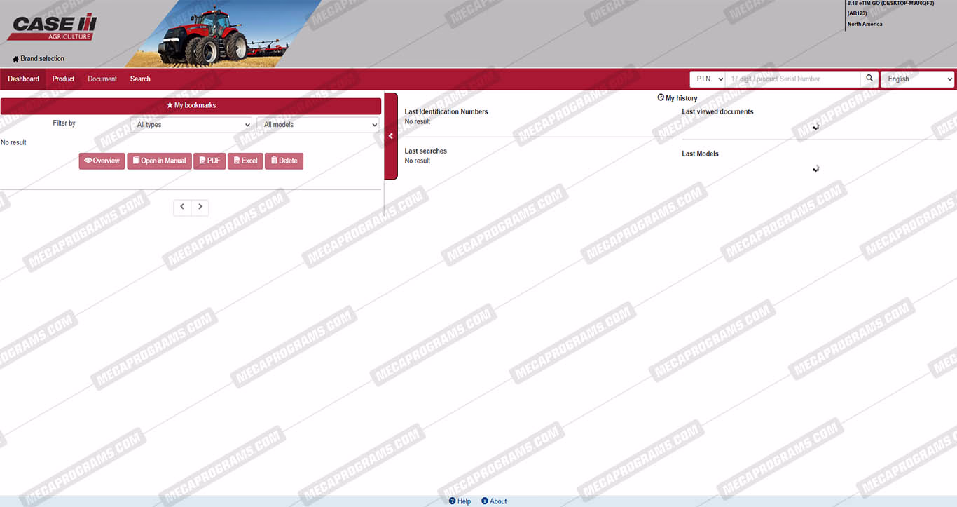957x507 pixels.
Task: Switch to the Product tab
Action: [63, 79]
